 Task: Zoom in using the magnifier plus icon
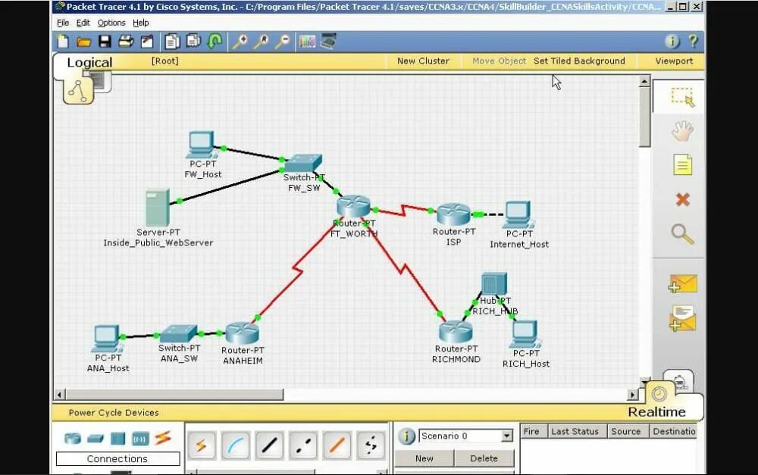[x=240, y=42]
